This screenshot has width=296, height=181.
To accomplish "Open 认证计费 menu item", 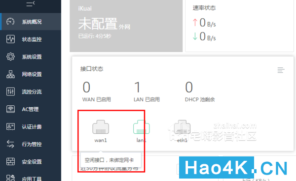I will (x=31, y=126).
